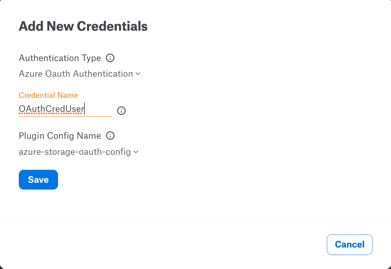Click the Save button

click(x=38, y=180)
